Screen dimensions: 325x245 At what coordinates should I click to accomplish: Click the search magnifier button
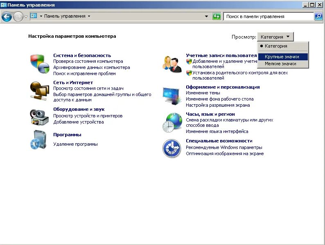[318, 16]
